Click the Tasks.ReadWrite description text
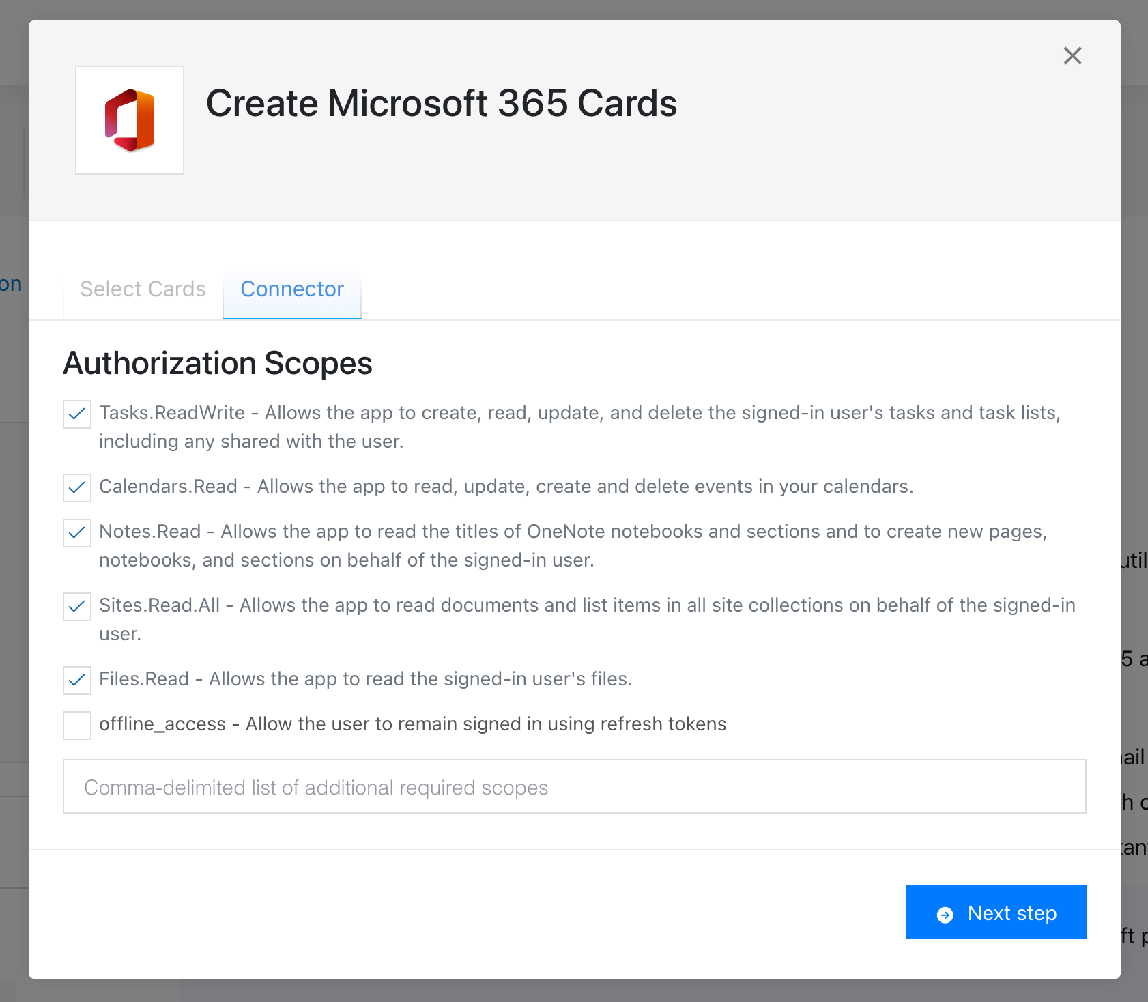The image size is (1148, 1002). pos(580,427)
